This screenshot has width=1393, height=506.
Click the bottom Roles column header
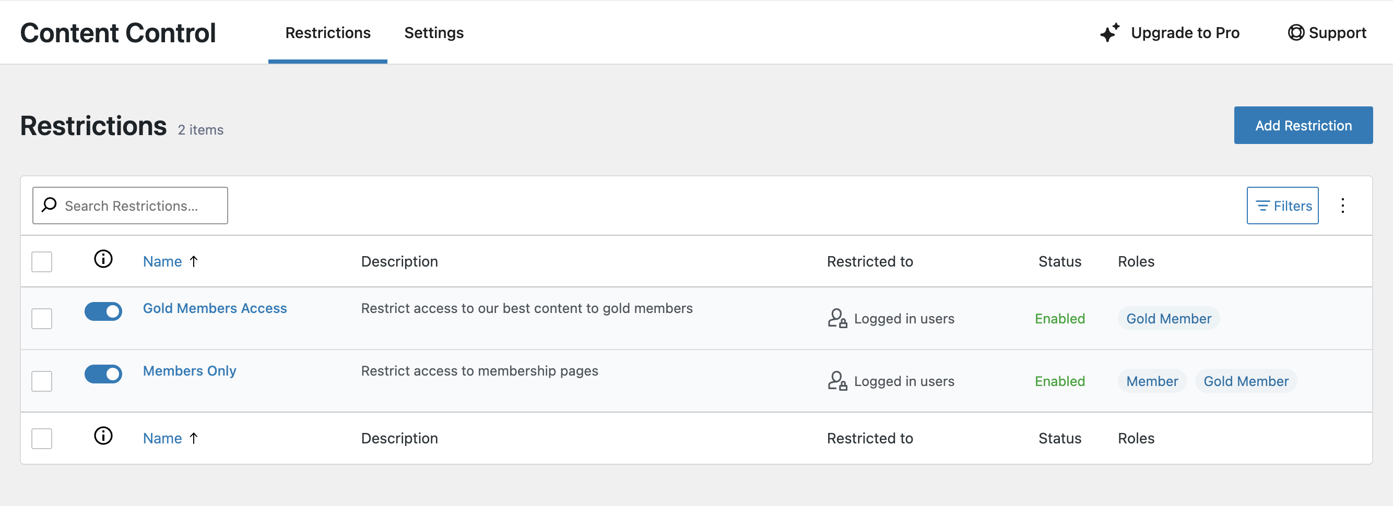(x=1136, y=438)
